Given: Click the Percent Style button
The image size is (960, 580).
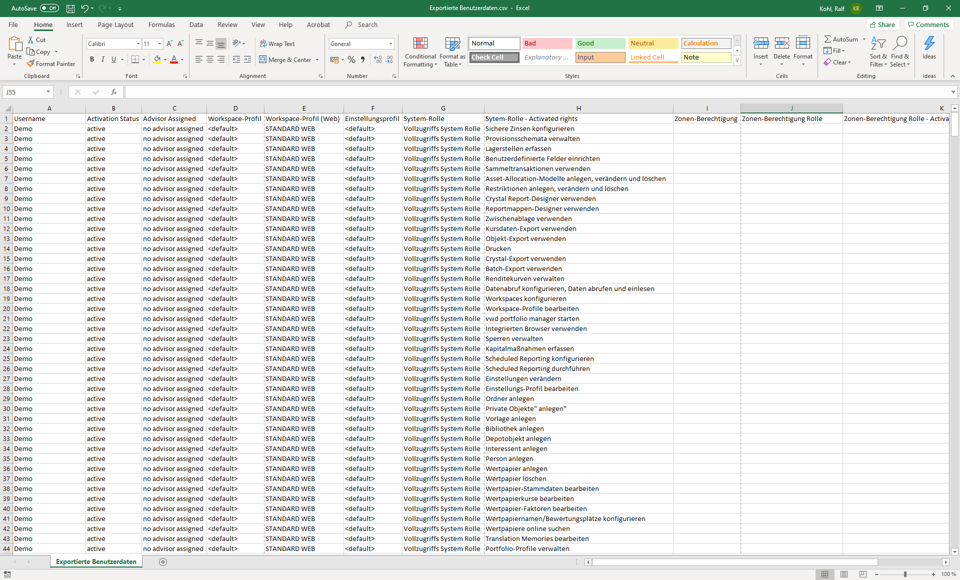Looking at the screenshot, I should [351, 59].
